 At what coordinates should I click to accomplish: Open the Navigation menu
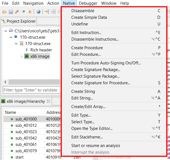[x=33, y=3]
